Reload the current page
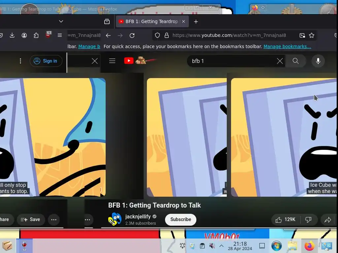 tap(132, 36)
